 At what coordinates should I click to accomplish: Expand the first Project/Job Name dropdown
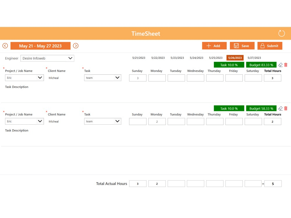[24, 78]
